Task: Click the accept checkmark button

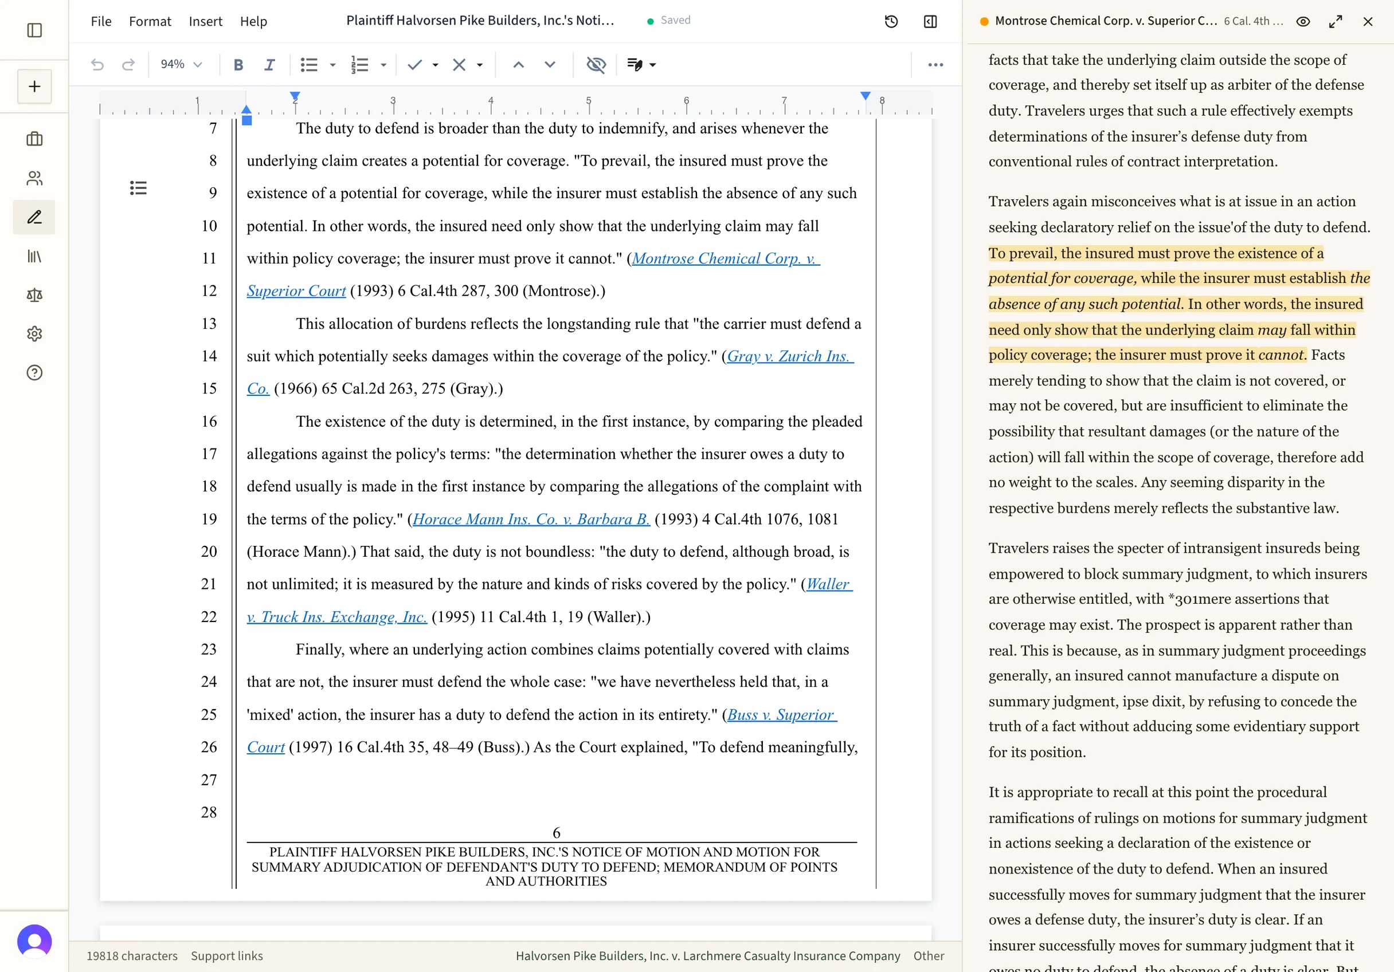Action: 414,64
